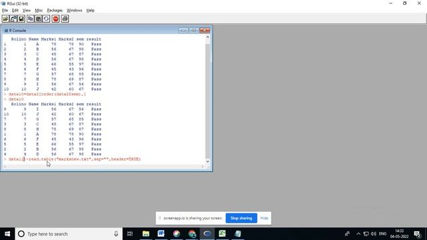Open the green spreadsheet taskbar icon
This screenshot has height=240, width=427.
(222, 234)
